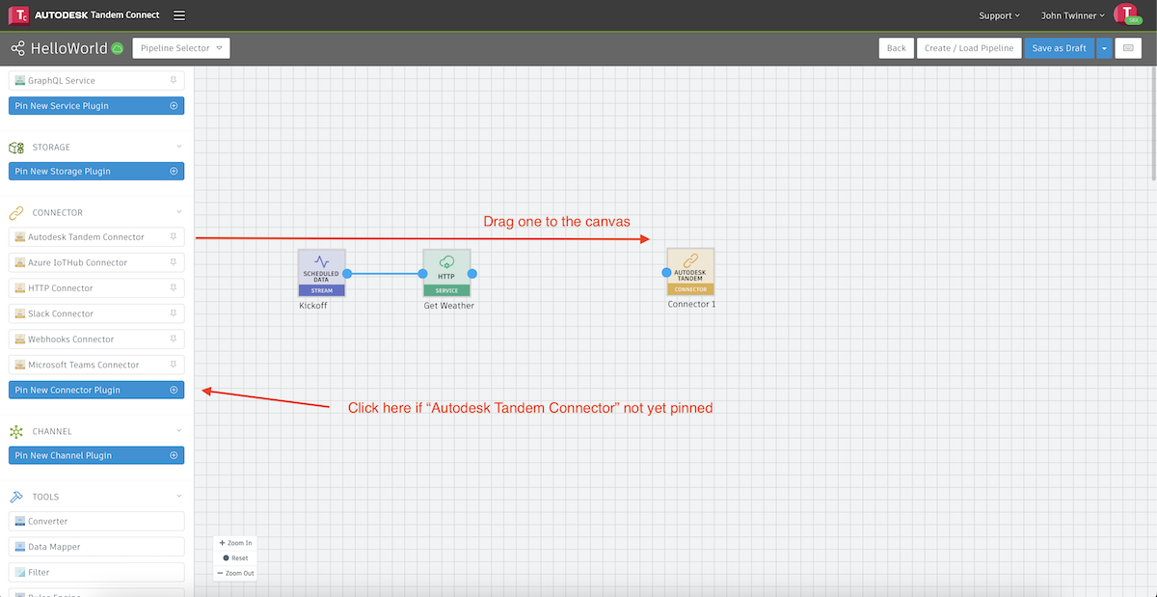Click Pin New Connector Plugin
Screen dimensions: 1157x597
96,390
